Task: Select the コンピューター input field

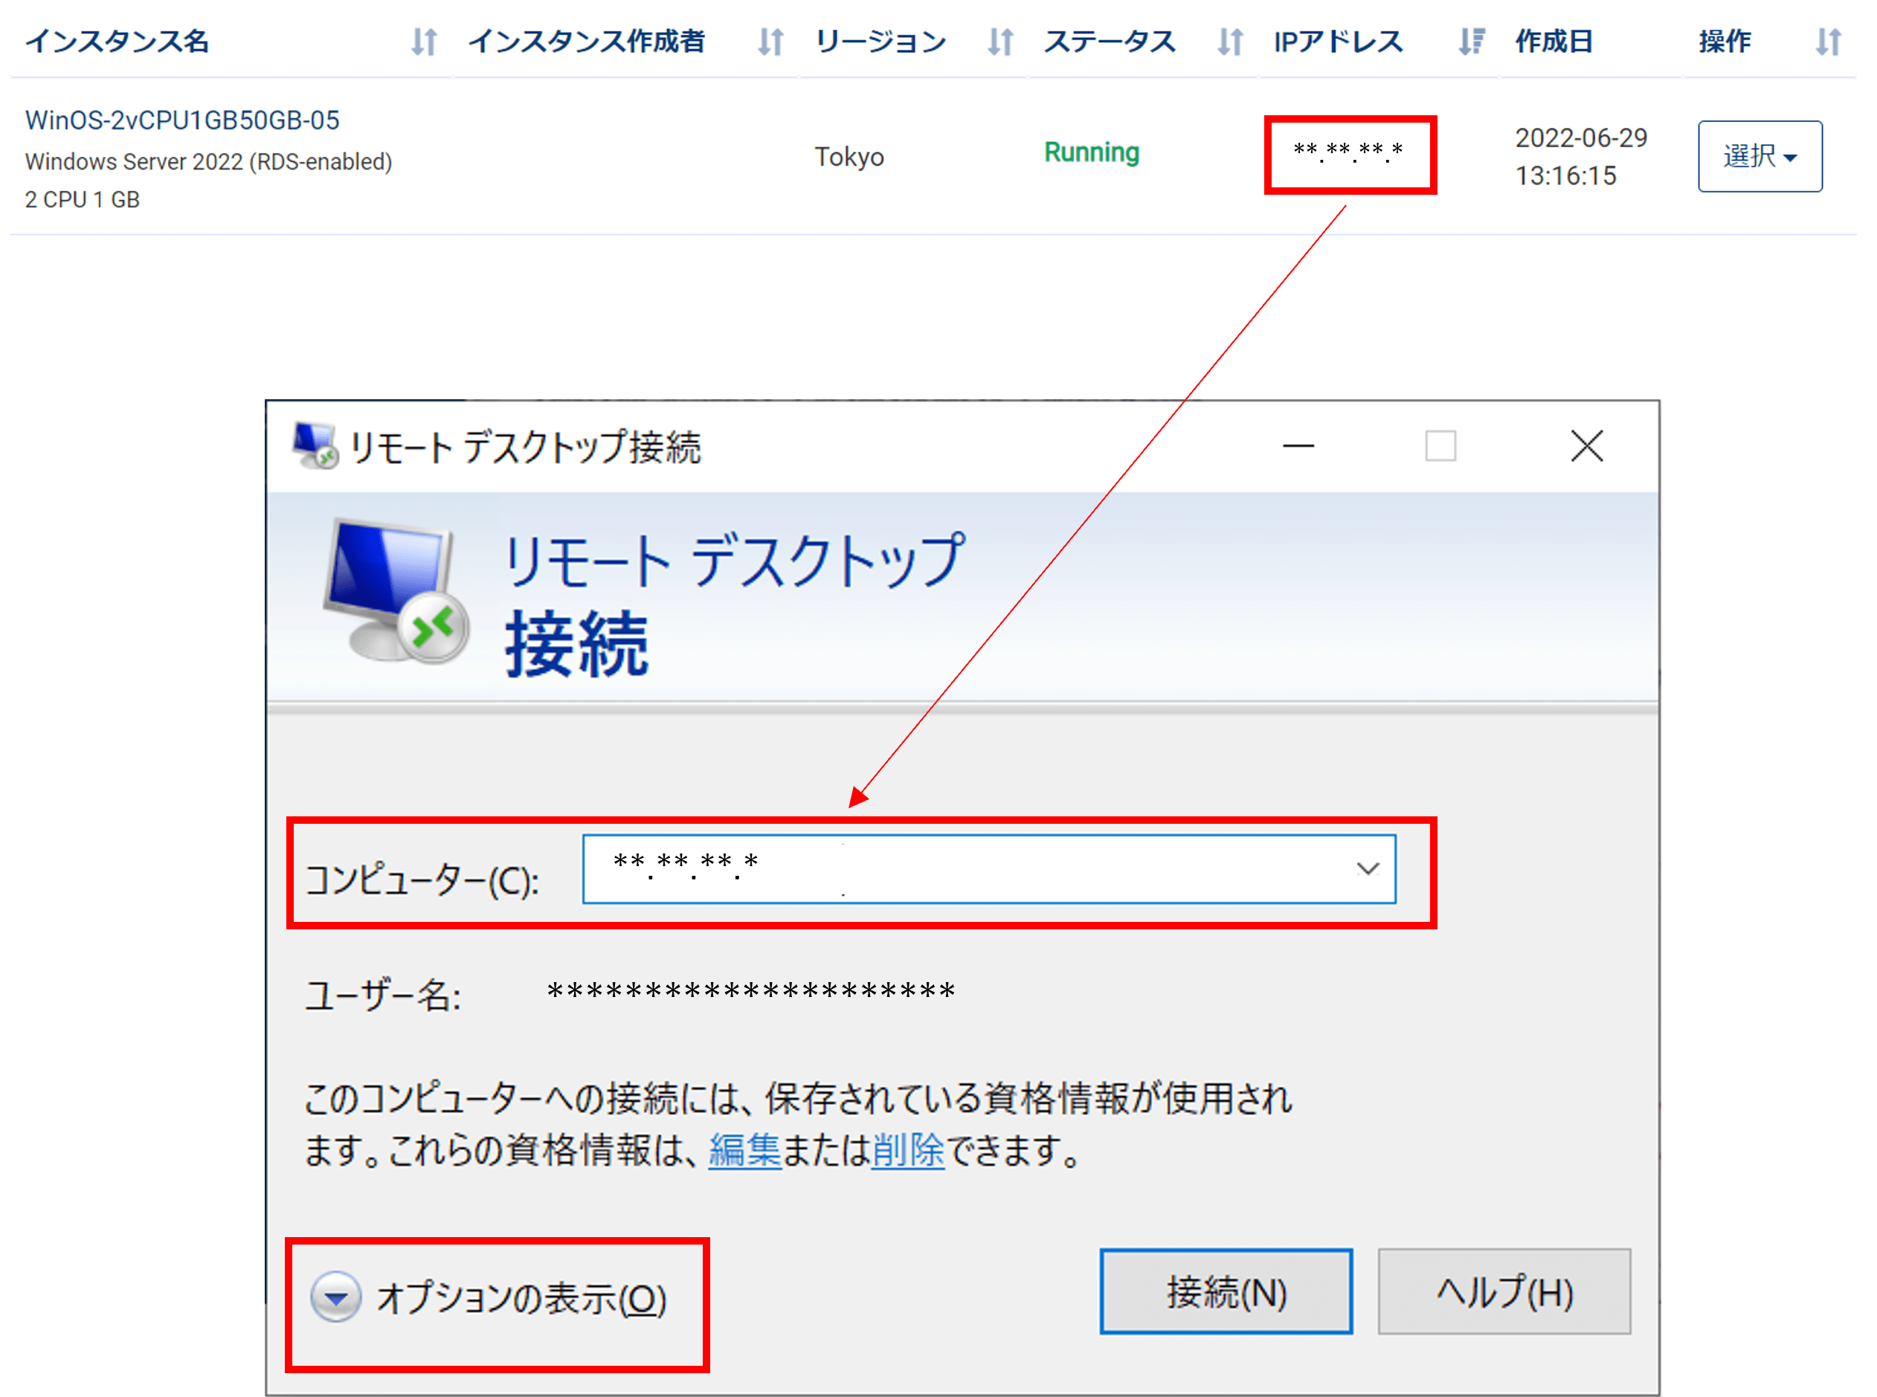Action: [930, 868]
